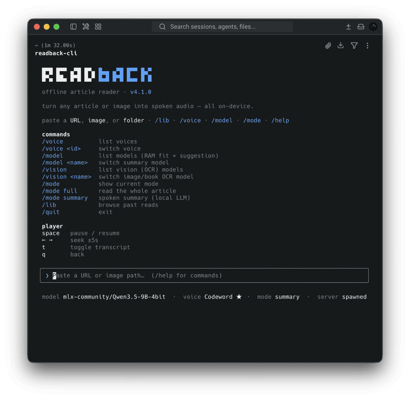Open the tools wrench icon
410x399 pixels.
tap(86, 27)
